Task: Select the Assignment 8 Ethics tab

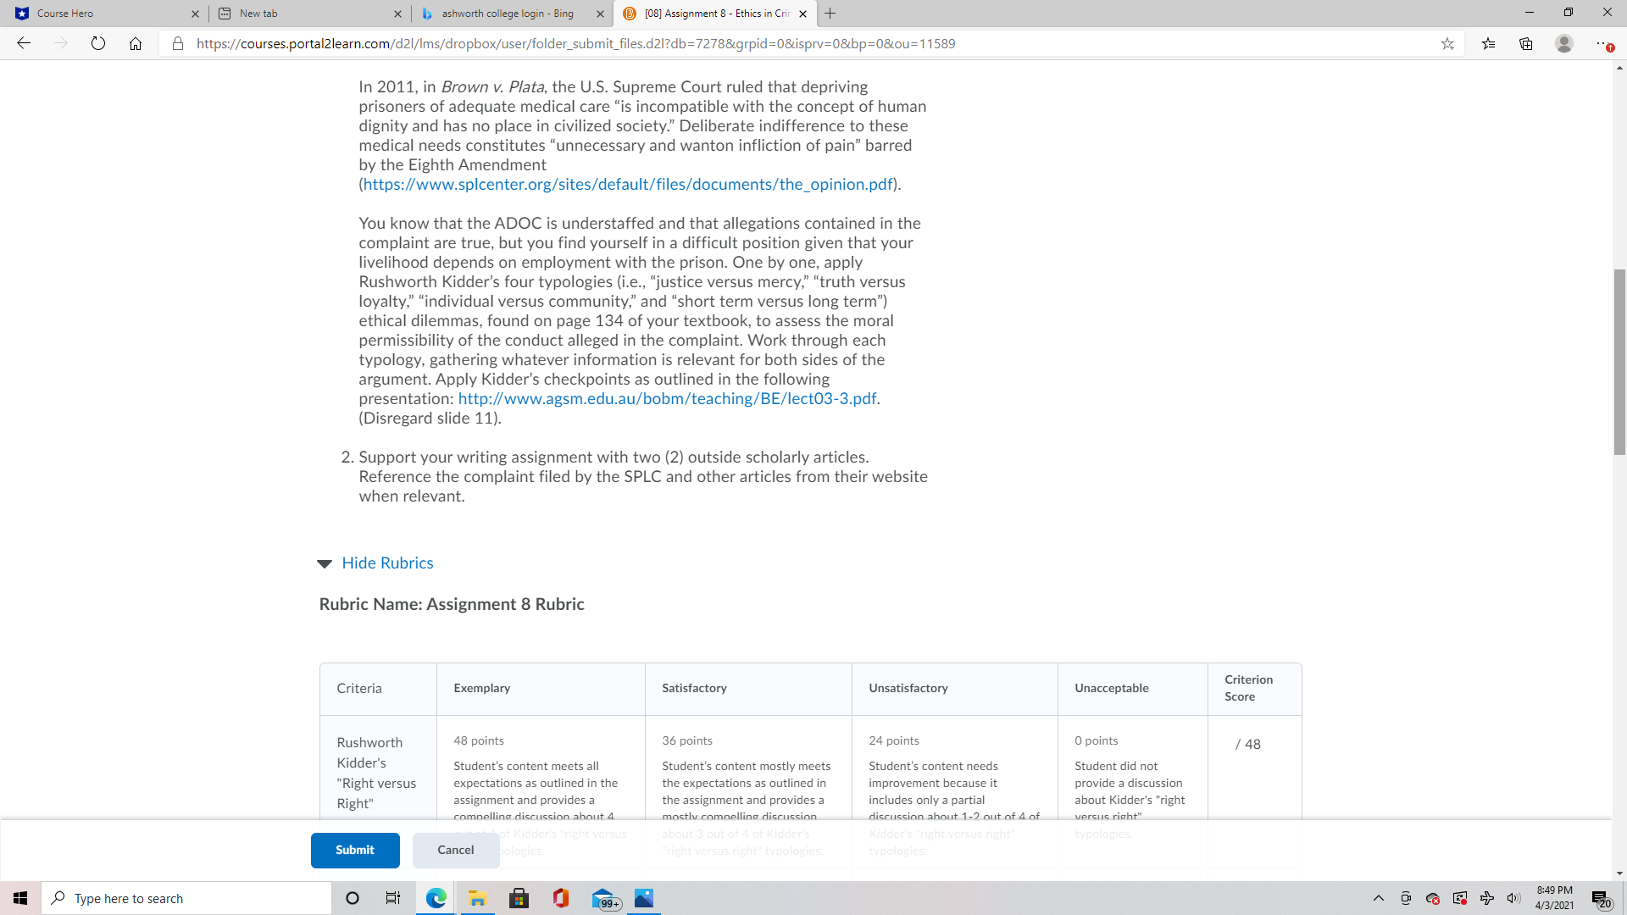Action: [715, 14]
